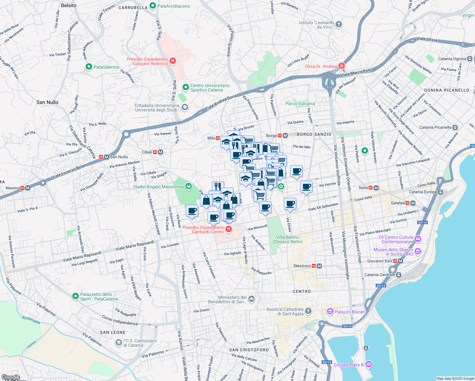Select the Milo metro station icon
Screen dimensions: 475x381
tap(218, 138)
